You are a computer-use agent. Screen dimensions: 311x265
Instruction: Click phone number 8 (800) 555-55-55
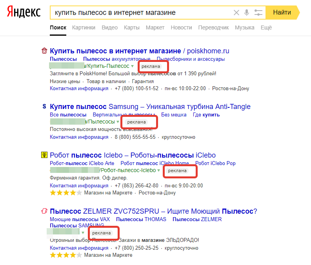tap(135, 137)
